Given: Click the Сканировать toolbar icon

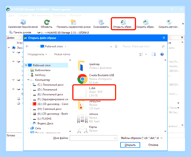Looking at the screenshot, I should pyautogui.click(x=101, y=22).
